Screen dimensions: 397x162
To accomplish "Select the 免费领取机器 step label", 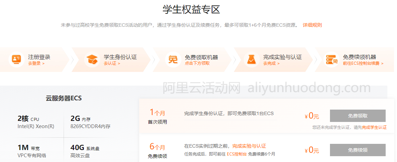I will 201,57.
